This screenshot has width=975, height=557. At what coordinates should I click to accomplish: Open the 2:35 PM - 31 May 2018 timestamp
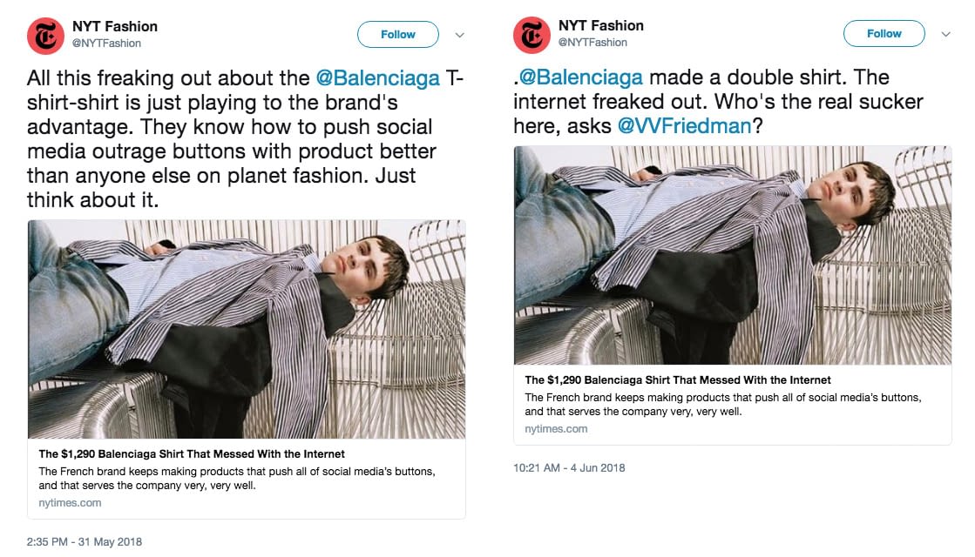point(85,542)
